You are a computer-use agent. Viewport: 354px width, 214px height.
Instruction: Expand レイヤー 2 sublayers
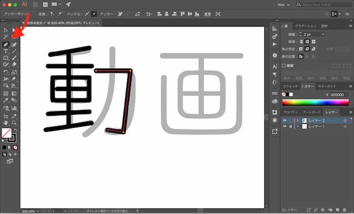[298, 121]
